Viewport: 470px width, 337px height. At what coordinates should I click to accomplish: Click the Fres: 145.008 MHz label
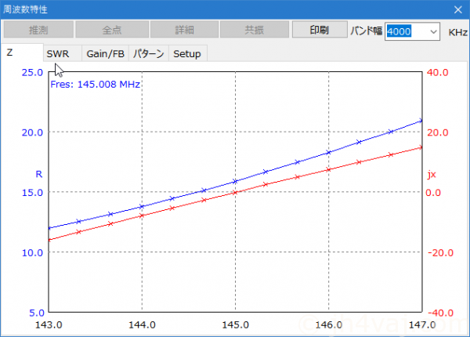(95, 84)
